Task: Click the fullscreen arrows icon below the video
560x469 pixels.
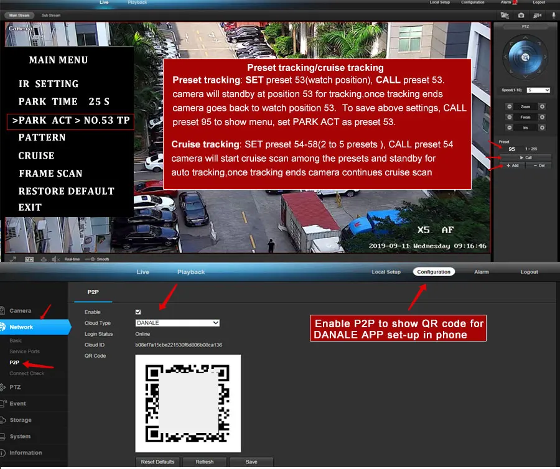Action: [13, 259]
